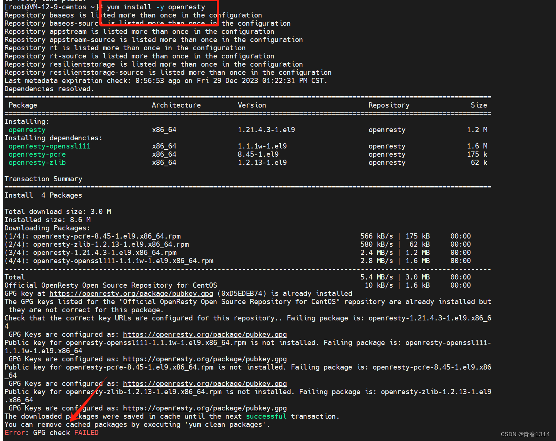Click the pubkey.gpg link below the openresty-pcre public key line
Image resolution: width=556 pixels, height=441 pixels.
point(205,384)
